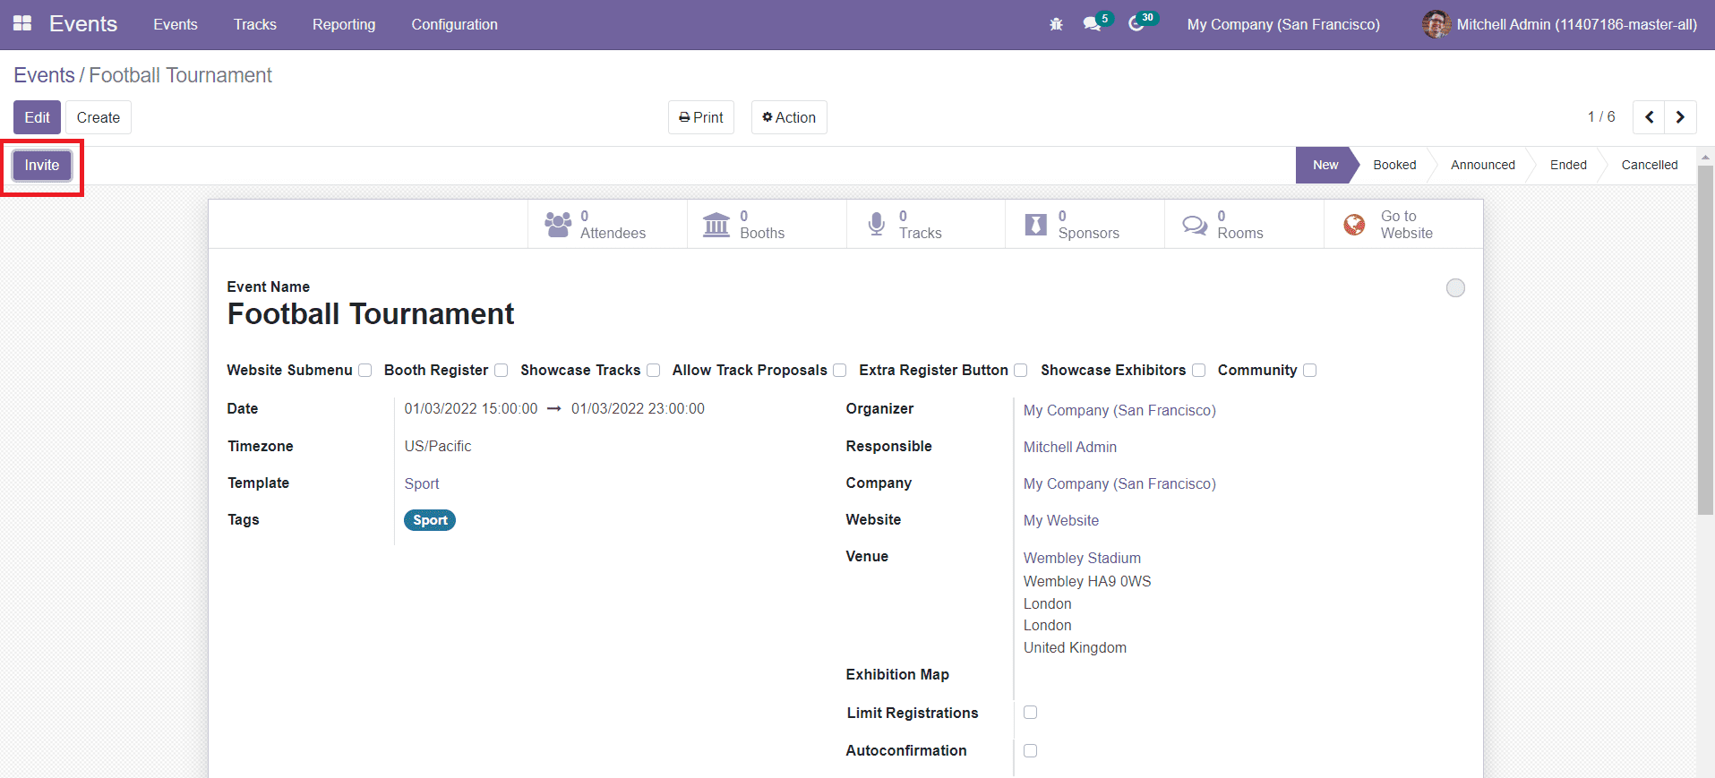Open the Wembley Stadium venue link

click(1082, 558)
